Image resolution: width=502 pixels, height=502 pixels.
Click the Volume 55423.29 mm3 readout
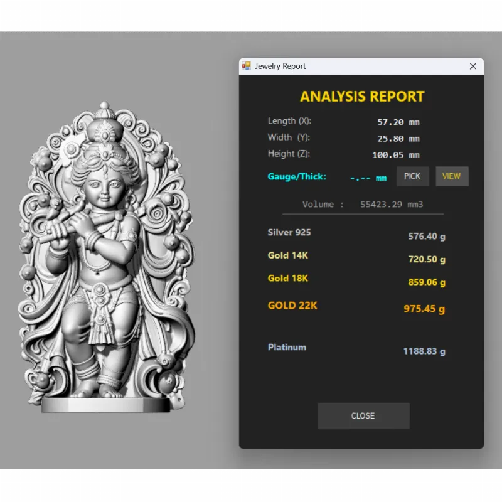[363, 205]
